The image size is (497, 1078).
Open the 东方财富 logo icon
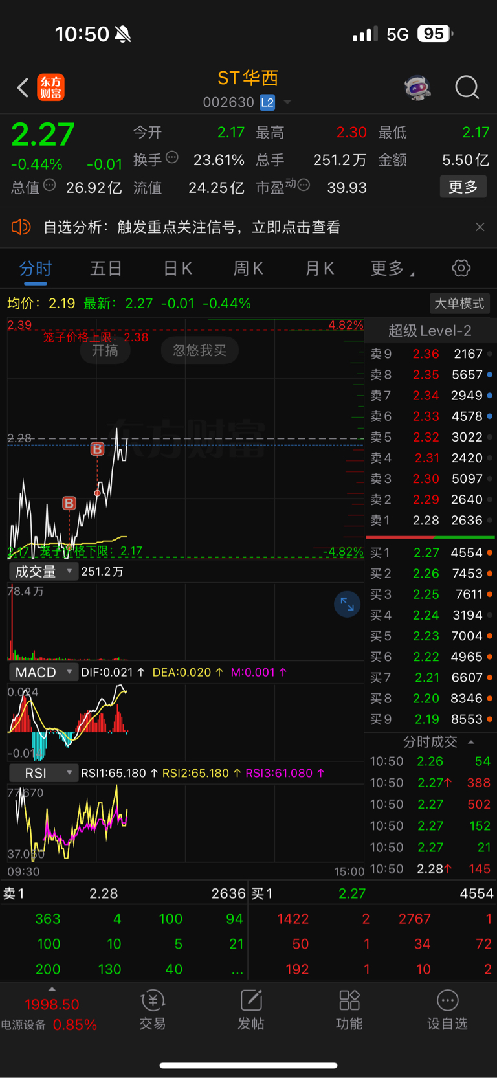pos(51,87)
